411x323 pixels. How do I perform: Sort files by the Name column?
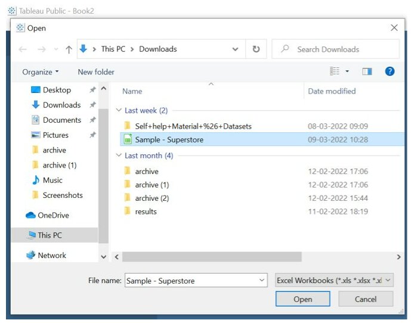[x=132, y=91]
